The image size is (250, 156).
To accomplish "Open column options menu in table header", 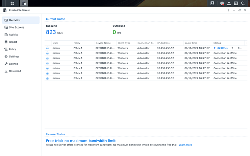I will click(x=246, y=43).
